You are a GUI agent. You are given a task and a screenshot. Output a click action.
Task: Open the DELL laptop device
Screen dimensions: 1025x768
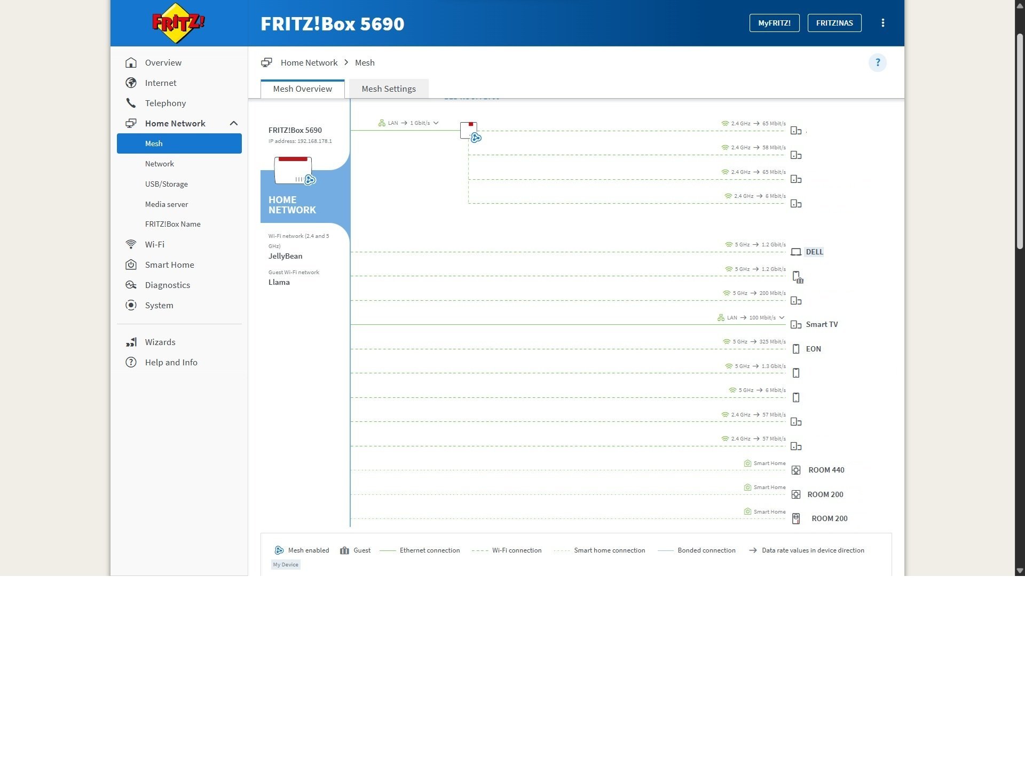point(814,252)
